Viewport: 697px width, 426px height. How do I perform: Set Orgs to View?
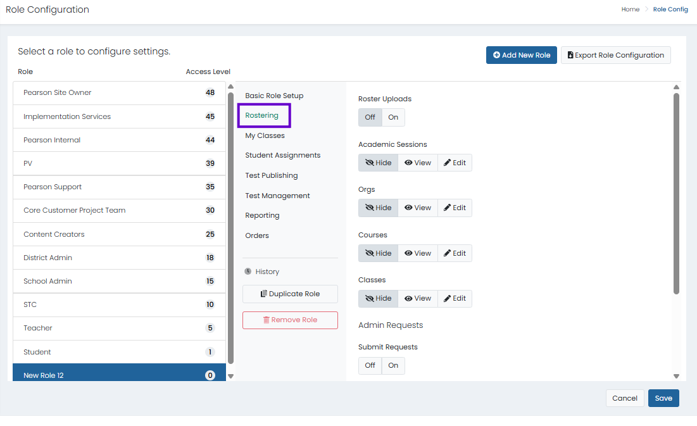(418, 208)
